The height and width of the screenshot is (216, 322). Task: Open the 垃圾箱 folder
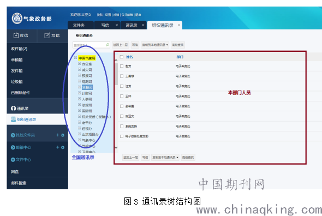click(x=16, y=82)
